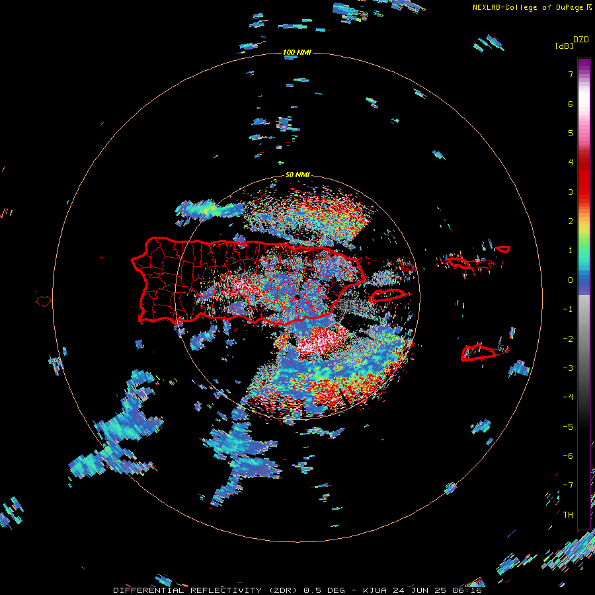Click the 100 NMI range ring label
Screen dimensions: 595x595
pos(297,52)
